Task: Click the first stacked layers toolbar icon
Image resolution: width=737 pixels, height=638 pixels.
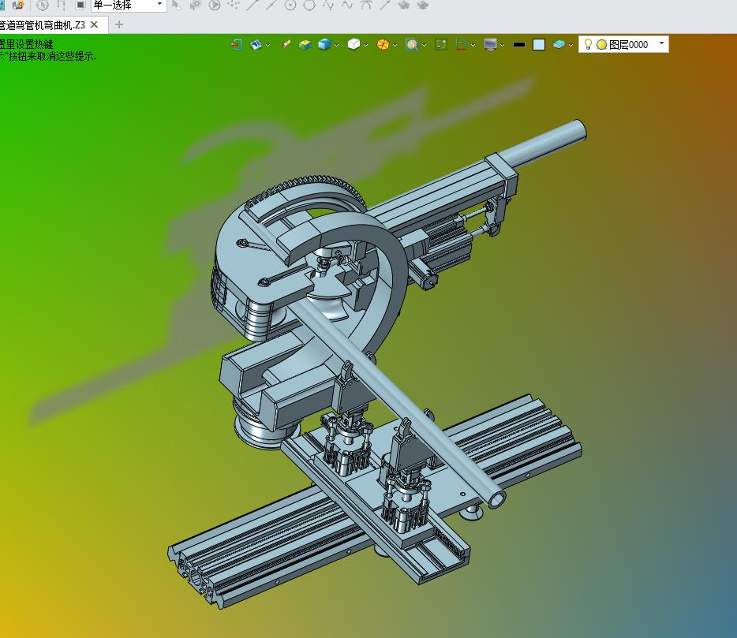Action: (404, 6)
